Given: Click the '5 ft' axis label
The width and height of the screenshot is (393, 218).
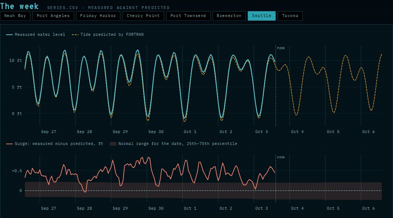Looking at the screenshot, I should (x=17, y=87).
